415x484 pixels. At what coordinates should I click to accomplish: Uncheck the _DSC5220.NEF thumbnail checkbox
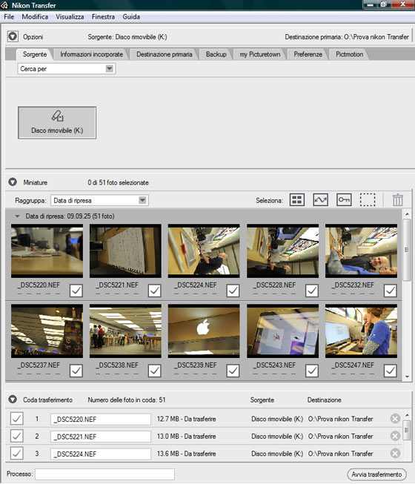click(76, 291)
